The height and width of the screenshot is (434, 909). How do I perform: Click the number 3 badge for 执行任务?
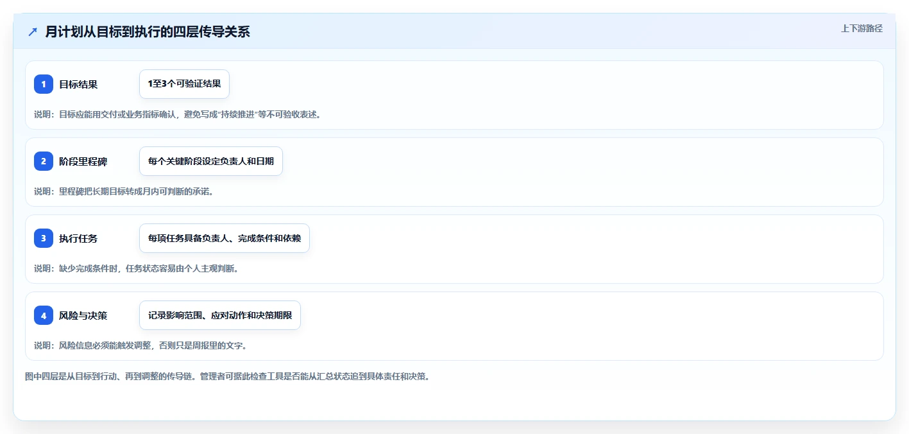pos(44,238)
